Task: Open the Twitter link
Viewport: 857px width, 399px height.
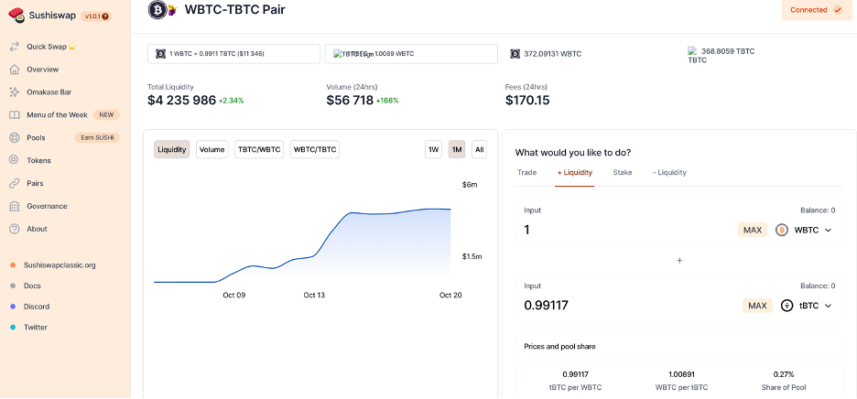Action: coord(36,328)
